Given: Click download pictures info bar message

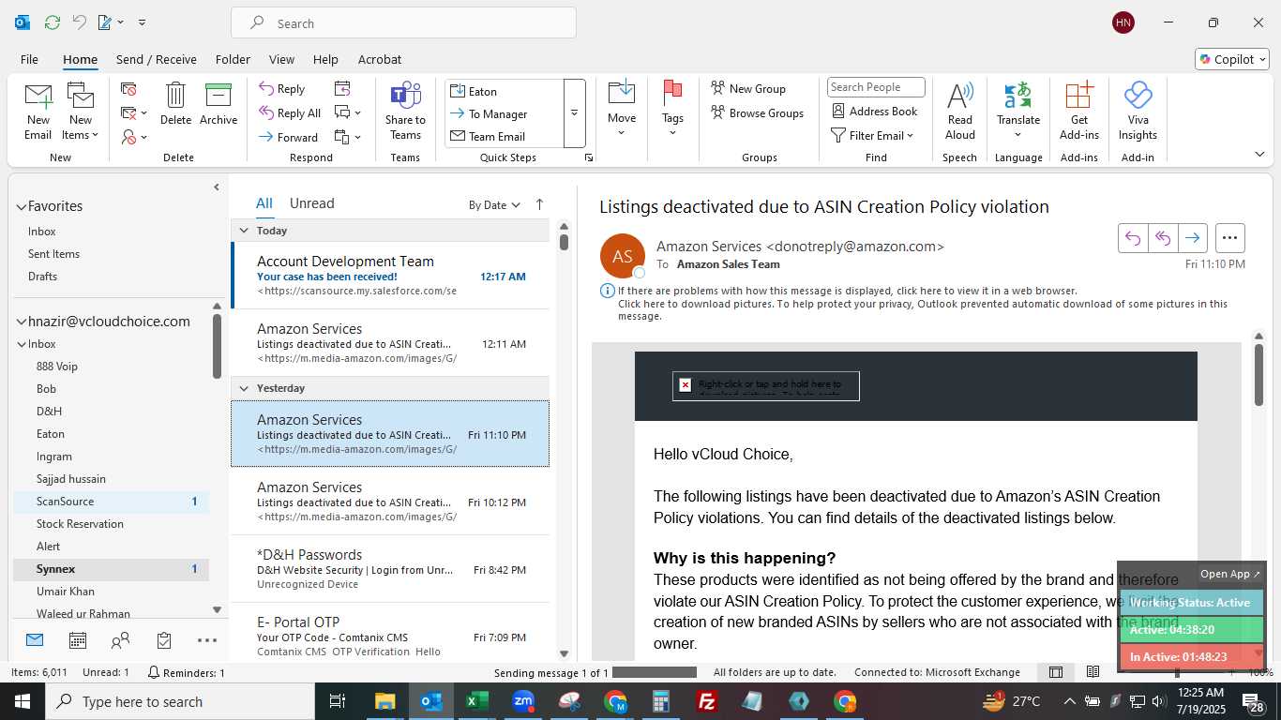Looking at the screenshot, I should 923,309.
